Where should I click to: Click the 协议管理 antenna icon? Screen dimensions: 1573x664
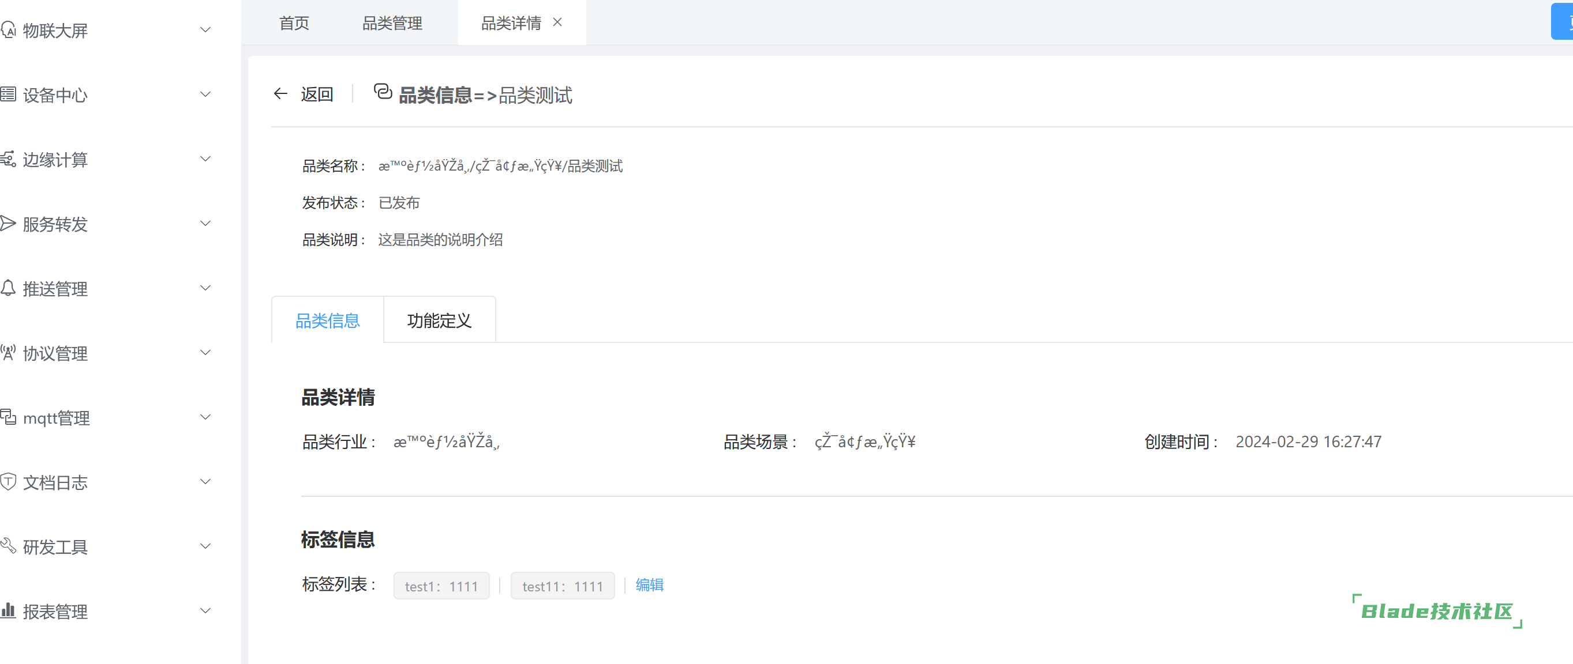pyautogui.click(x=8, y=353)
